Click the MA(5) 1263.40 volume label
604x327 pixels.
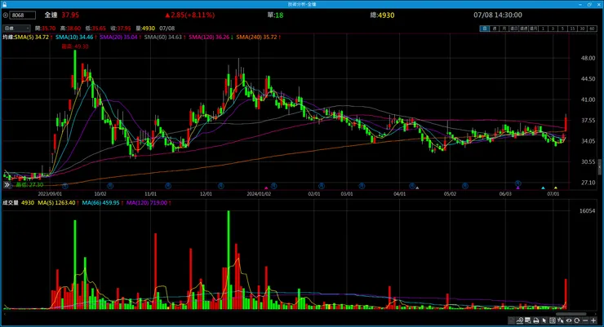56,203
